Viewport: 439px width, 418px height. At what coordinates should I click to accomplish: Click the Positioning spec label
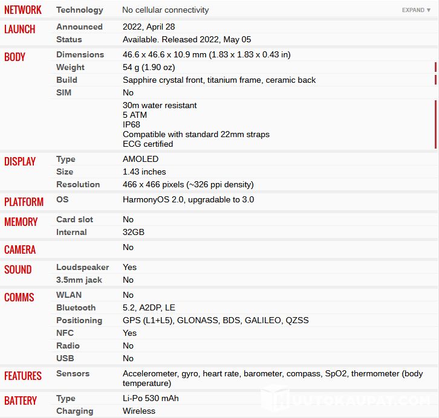79,320
